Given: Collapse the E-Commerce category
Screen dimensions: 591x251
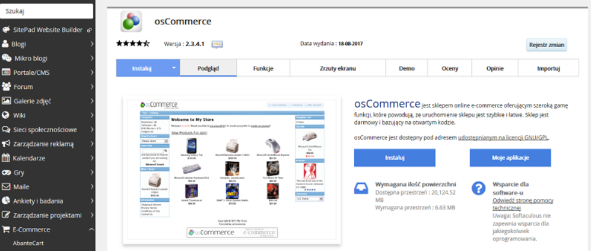Looking at the screenshot, I should tap(91, 229).
